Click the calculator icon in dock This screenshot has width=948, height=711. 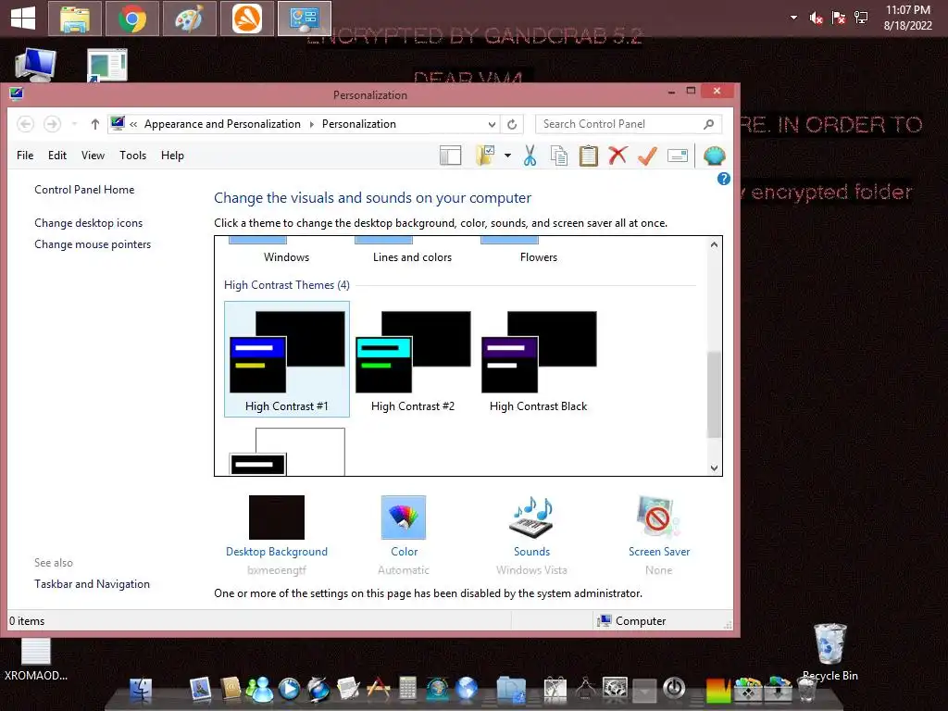407,688
